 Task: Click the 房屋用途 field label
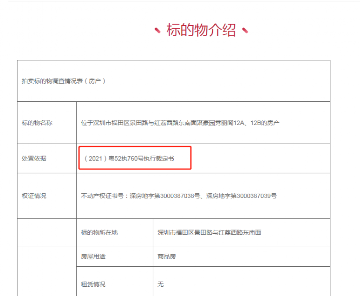(x=93, y=257)
